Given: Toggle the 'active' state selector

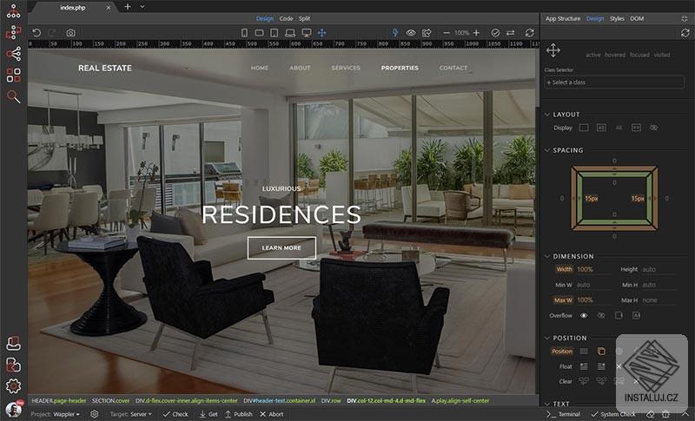Looking at the screenshot, I should pos(593,55).
